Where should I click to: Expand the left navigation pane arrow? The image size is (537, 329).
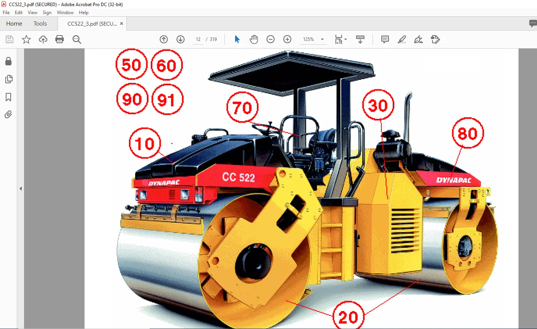[21, 189]
